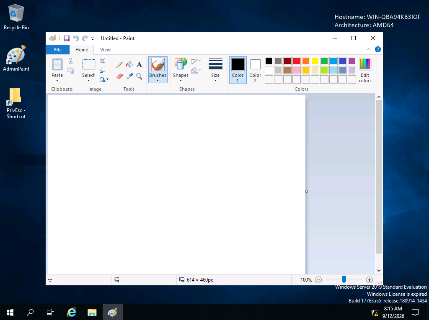Click the vertical scrollbar down arrow
Viewport: 429px width, 320px height.
point(379,271)
